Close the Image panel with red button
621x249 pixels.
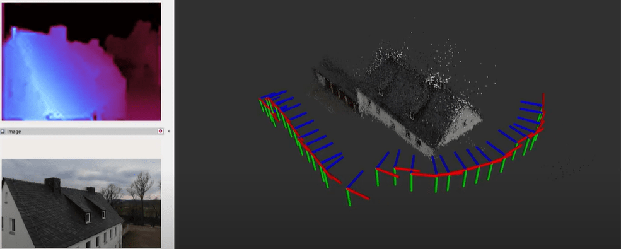pos(160,131)
